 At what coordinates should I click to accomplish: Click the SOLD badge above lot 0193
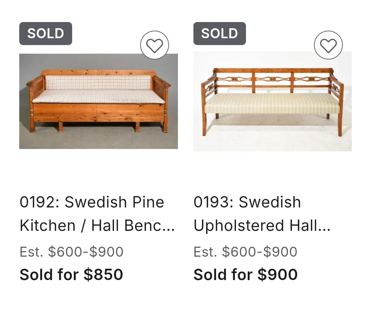pyautogui.click(x=220, y=33)
